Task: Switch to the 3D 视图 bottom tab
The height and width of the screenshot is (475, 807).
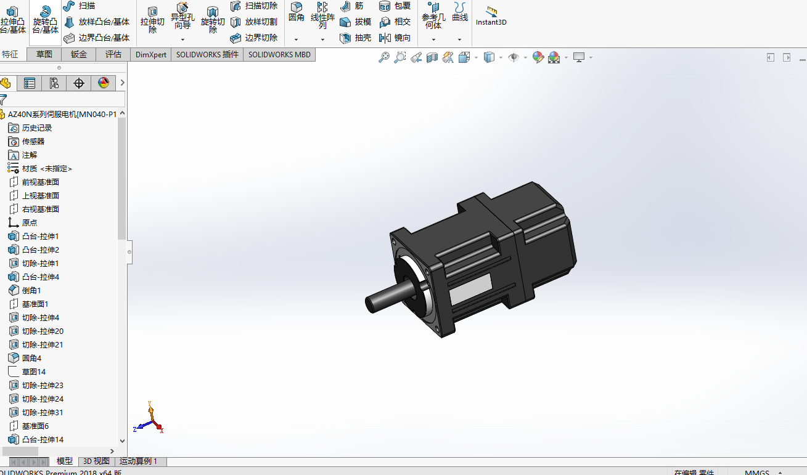Action: click(96, 461)
